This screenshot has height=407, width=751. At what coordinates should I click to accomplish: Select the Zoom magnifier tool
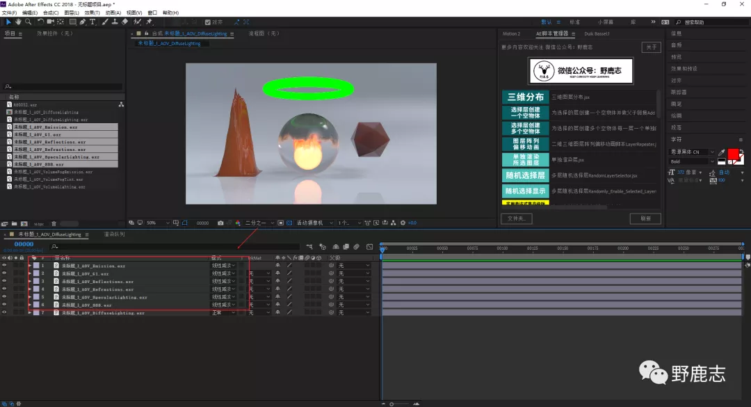[x=28, y=22]
